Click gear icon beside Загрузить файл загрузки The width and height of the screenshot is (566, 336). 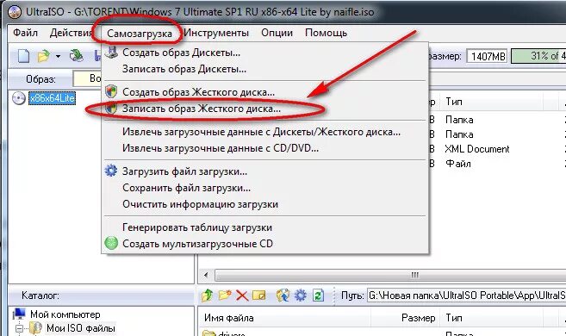[x=111, y=171]
